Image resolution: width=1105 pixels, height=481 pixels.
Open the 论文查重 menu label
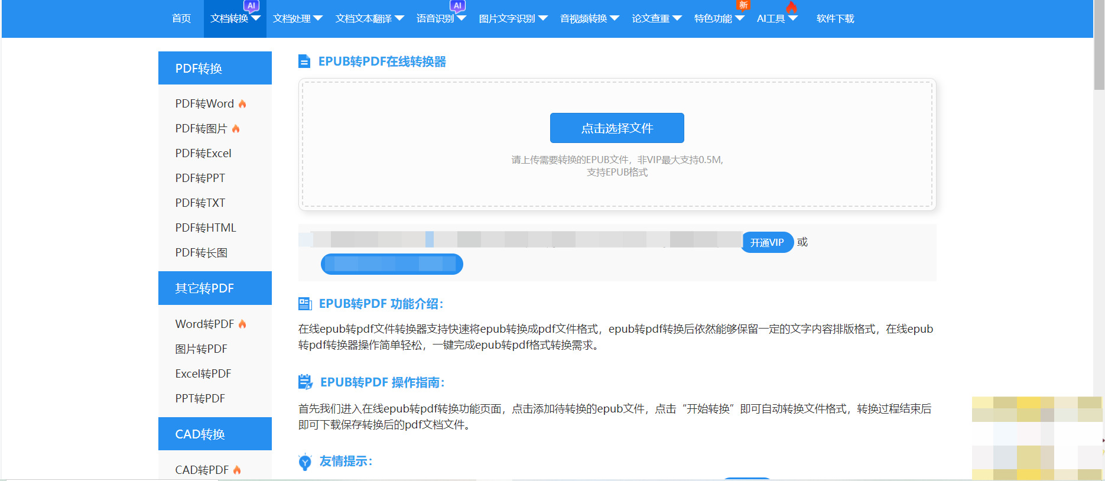click(651, 19)
